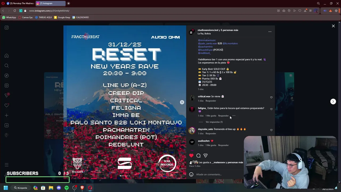Take a snapshot with Opera camera icon

tap(284, 11)
